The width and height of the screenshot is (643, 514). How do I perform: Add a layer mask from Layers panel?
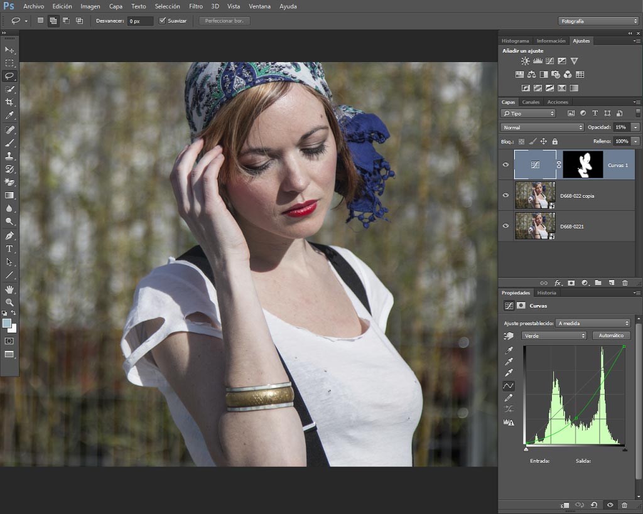(x=571, y=283)
